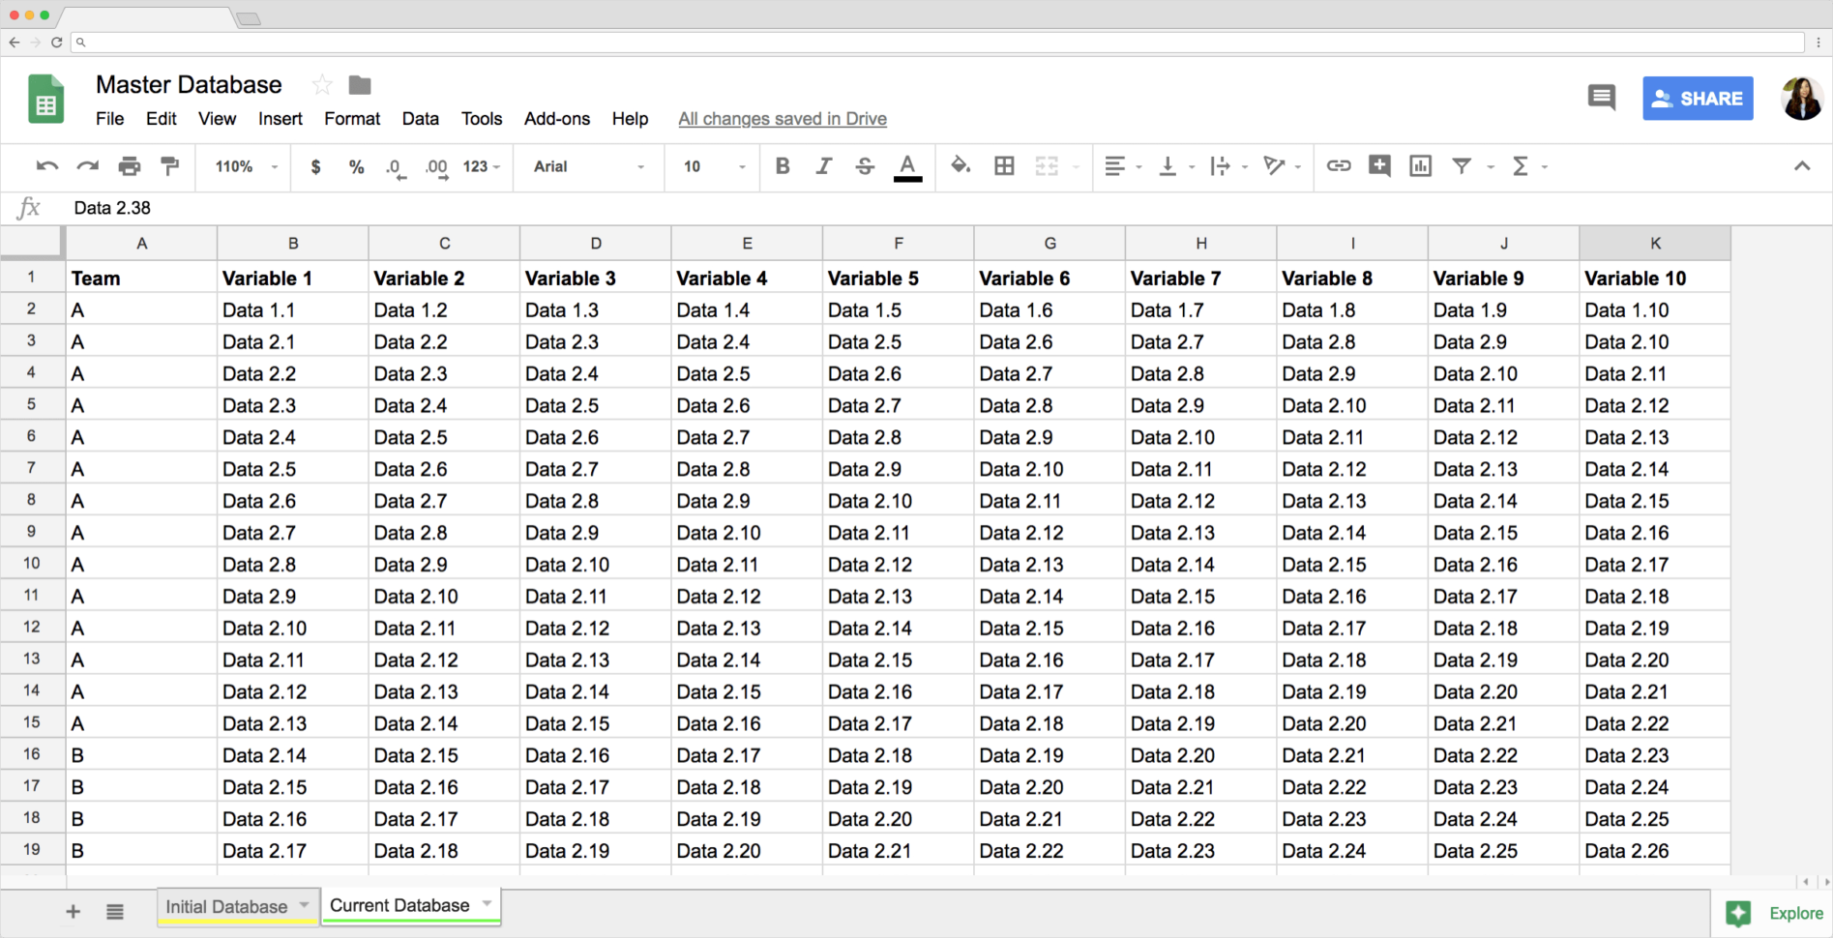Image resolution: width=1833 pixels, height=938 pixels.
Task: Open the text color picker
Action: (907, 165)
